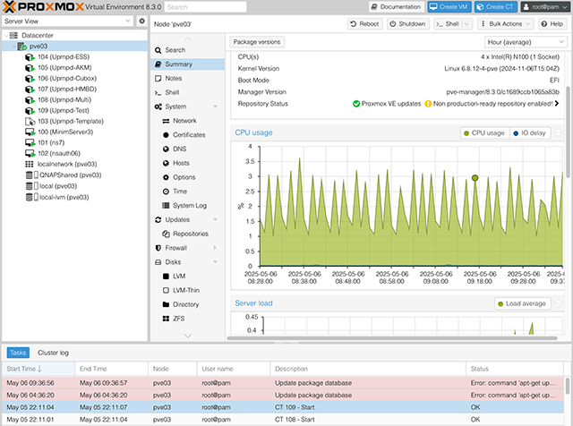Toggle Load average series in legend

click(522, 304)
